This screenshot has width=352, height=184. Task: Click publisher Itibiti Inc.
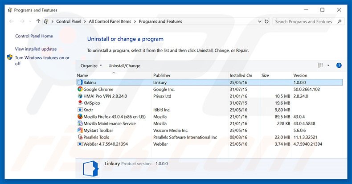162,110
